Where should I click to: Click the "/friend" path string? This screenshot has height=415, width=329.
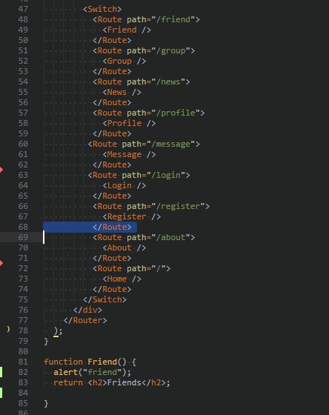(x=173, y=19)
